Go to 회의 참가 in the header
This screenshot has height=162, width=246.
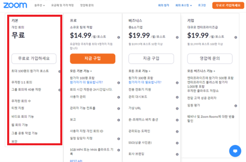(x=163, y=5)
